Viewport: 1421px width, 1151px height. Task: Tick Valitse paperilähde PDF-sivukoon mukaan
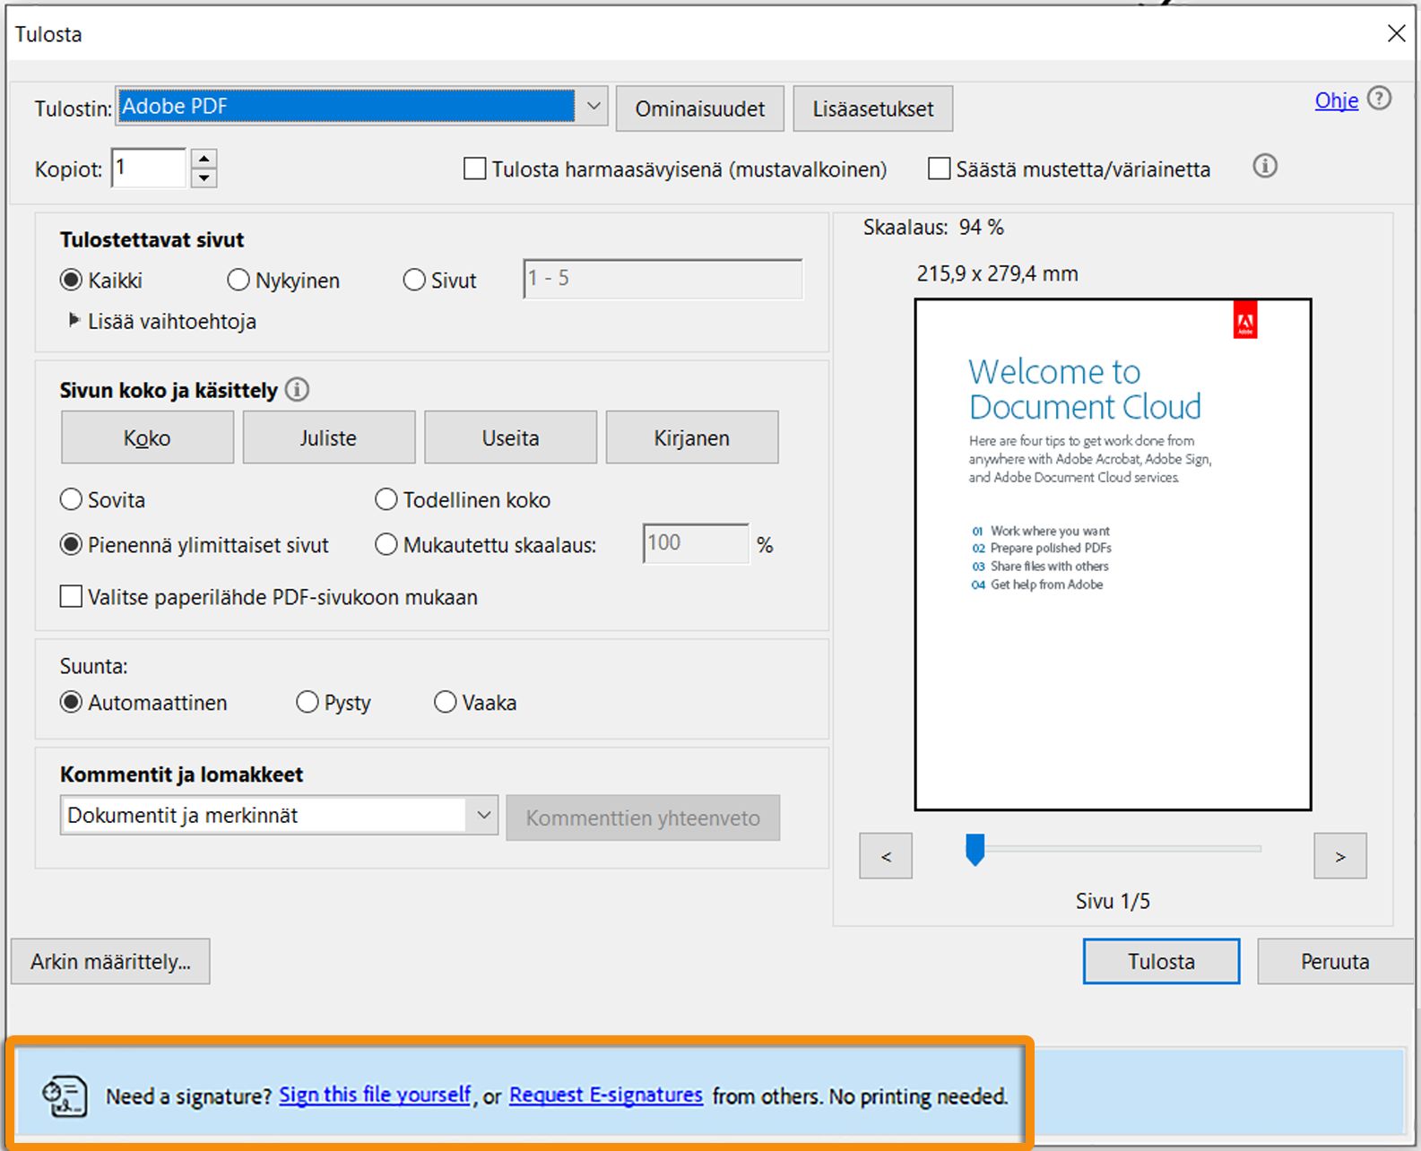(x=71, y=596)
